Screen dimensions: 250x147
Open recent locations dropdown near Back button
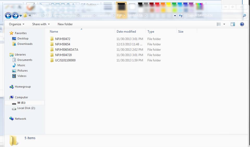coord(21,16)
